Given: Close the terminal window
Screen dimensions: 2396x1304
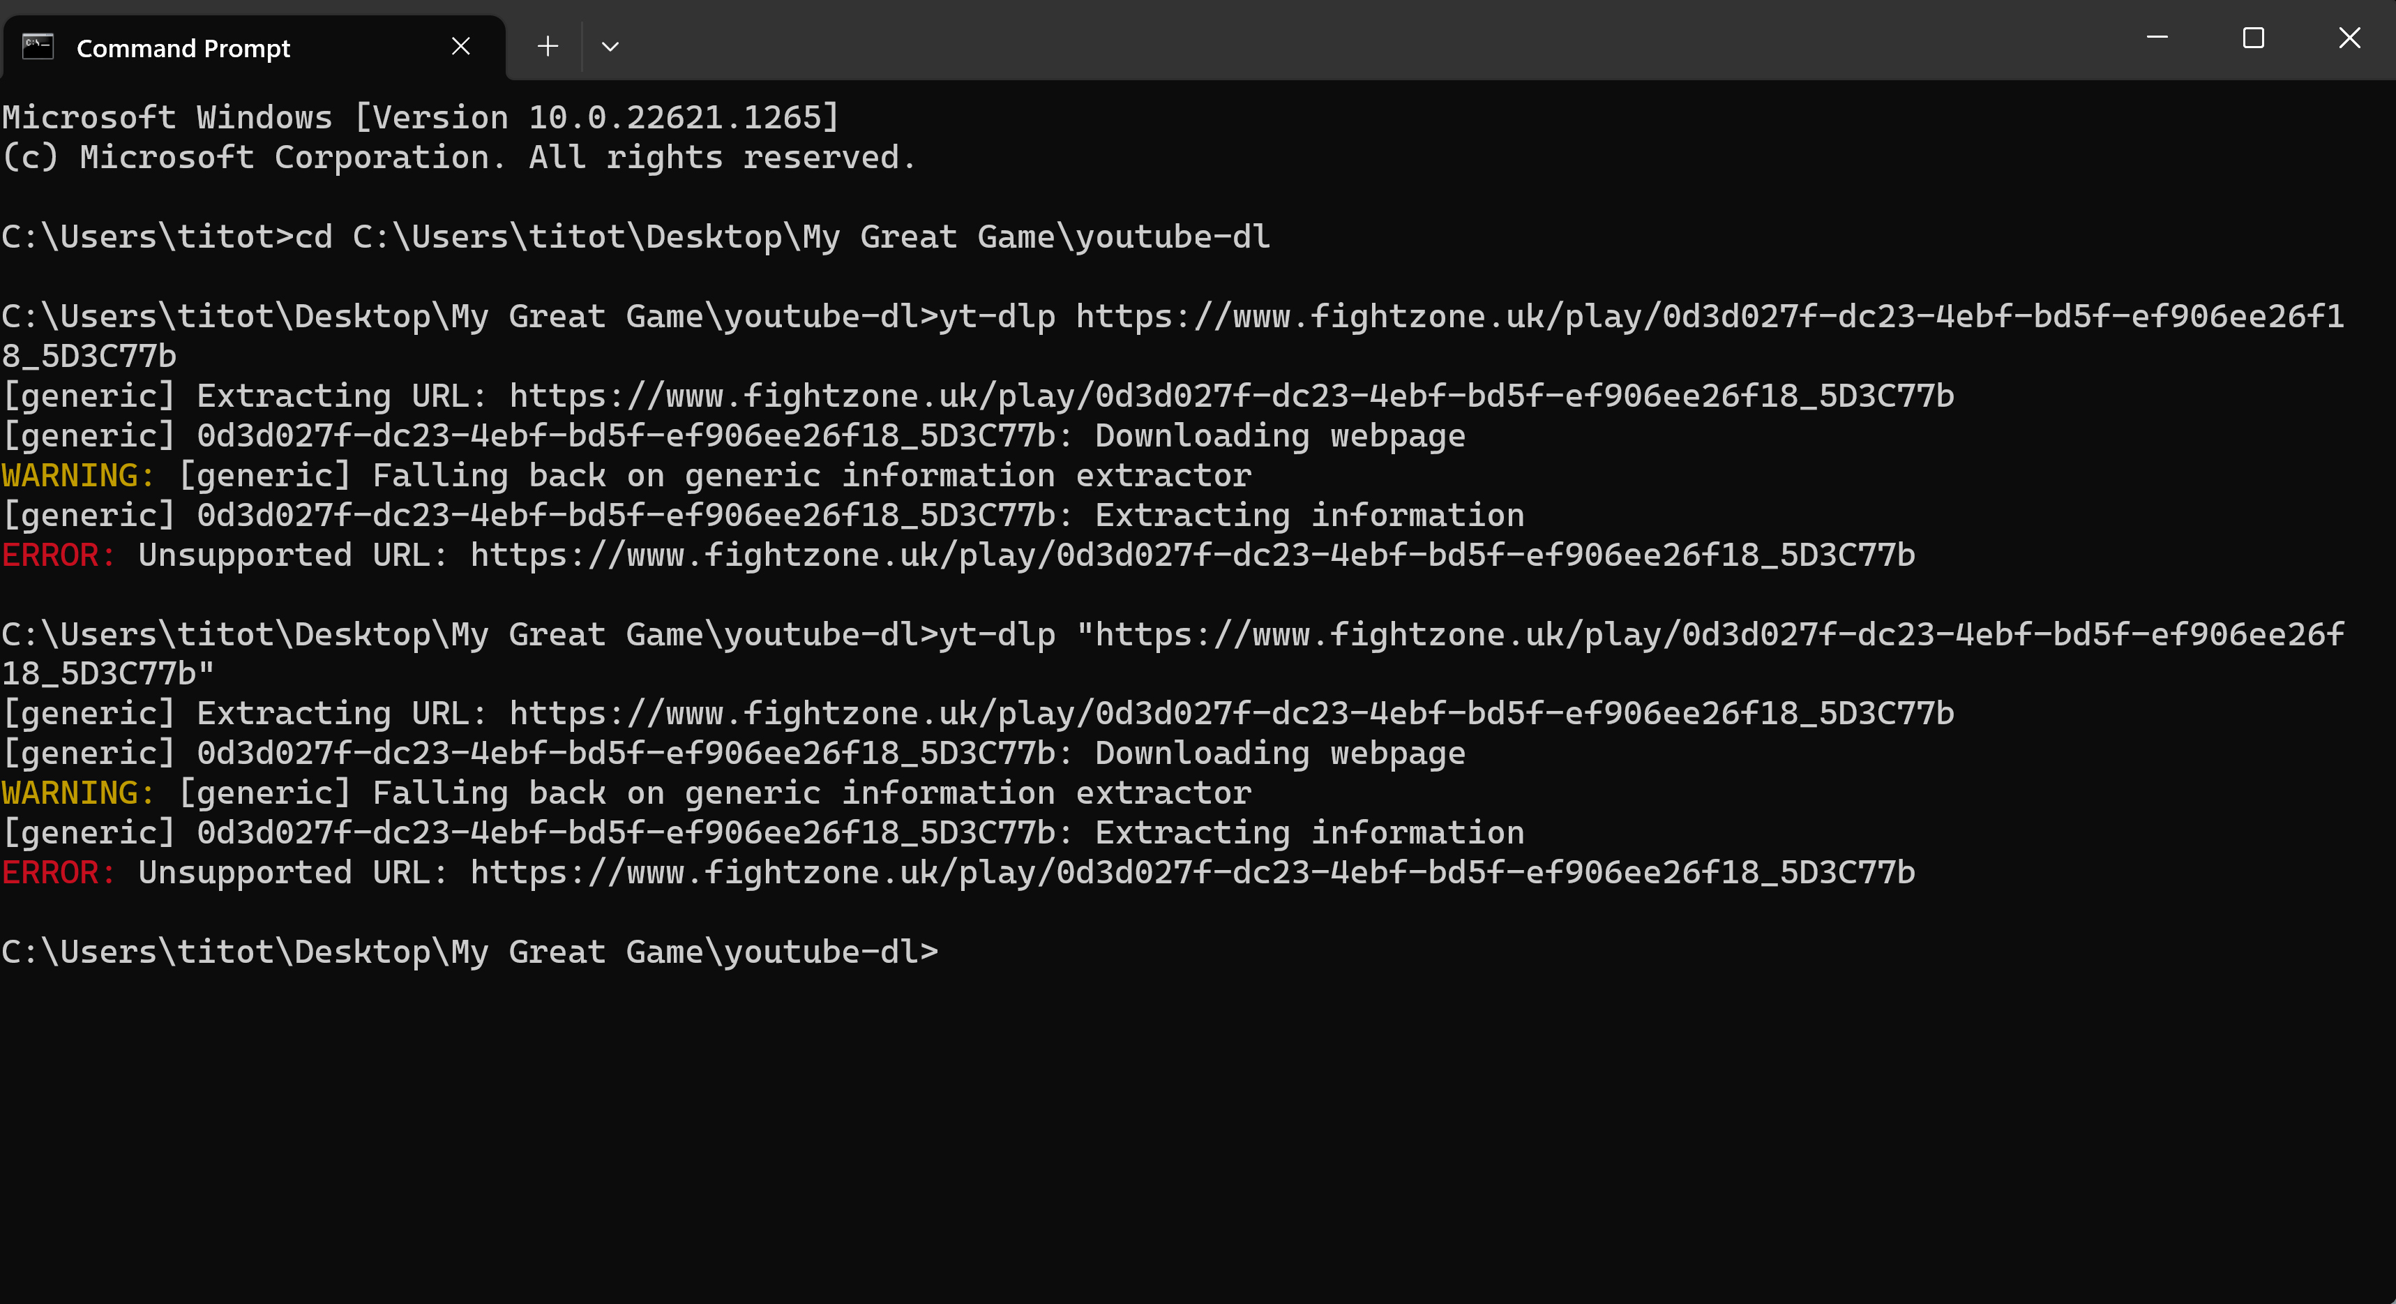Looking at the screenshot, I should (2349, 38).
